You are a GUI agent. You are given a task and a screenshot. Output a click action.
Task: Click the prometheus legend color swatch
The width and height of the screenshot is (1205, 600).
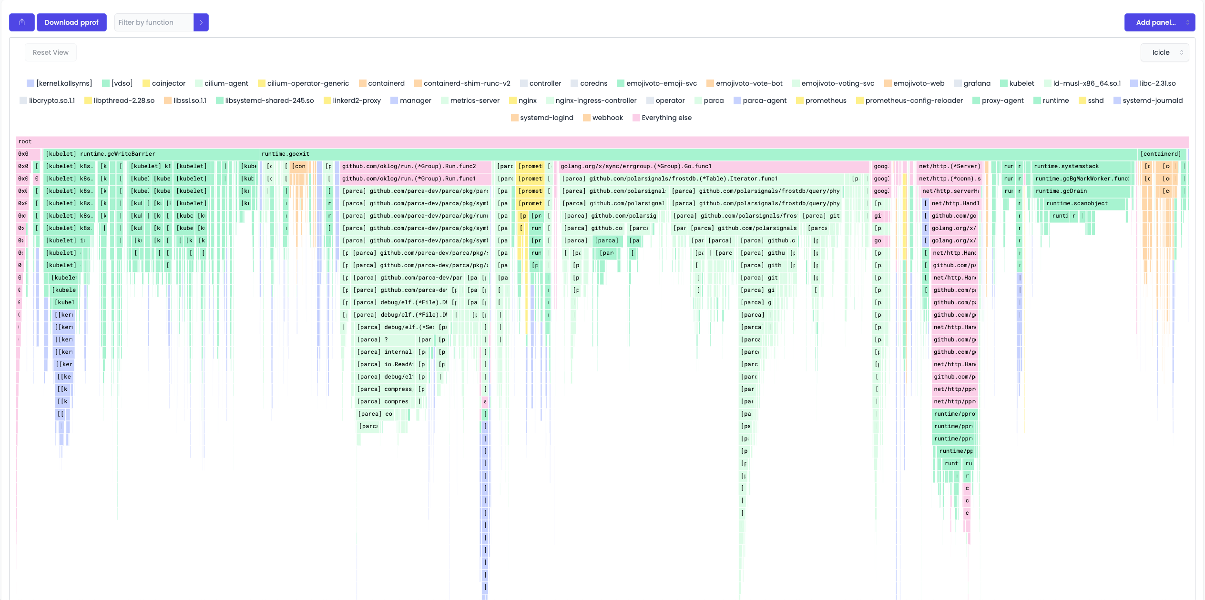800,100
